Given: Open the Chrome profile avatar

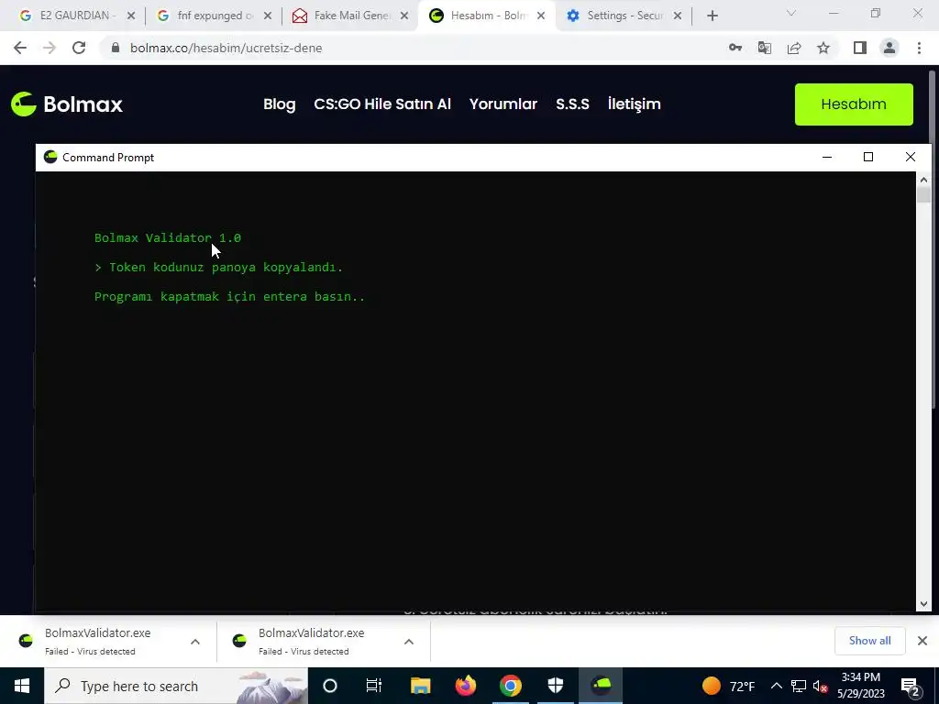Looking at the screenshot, I should pyautogui.click(x=889, y=48).
